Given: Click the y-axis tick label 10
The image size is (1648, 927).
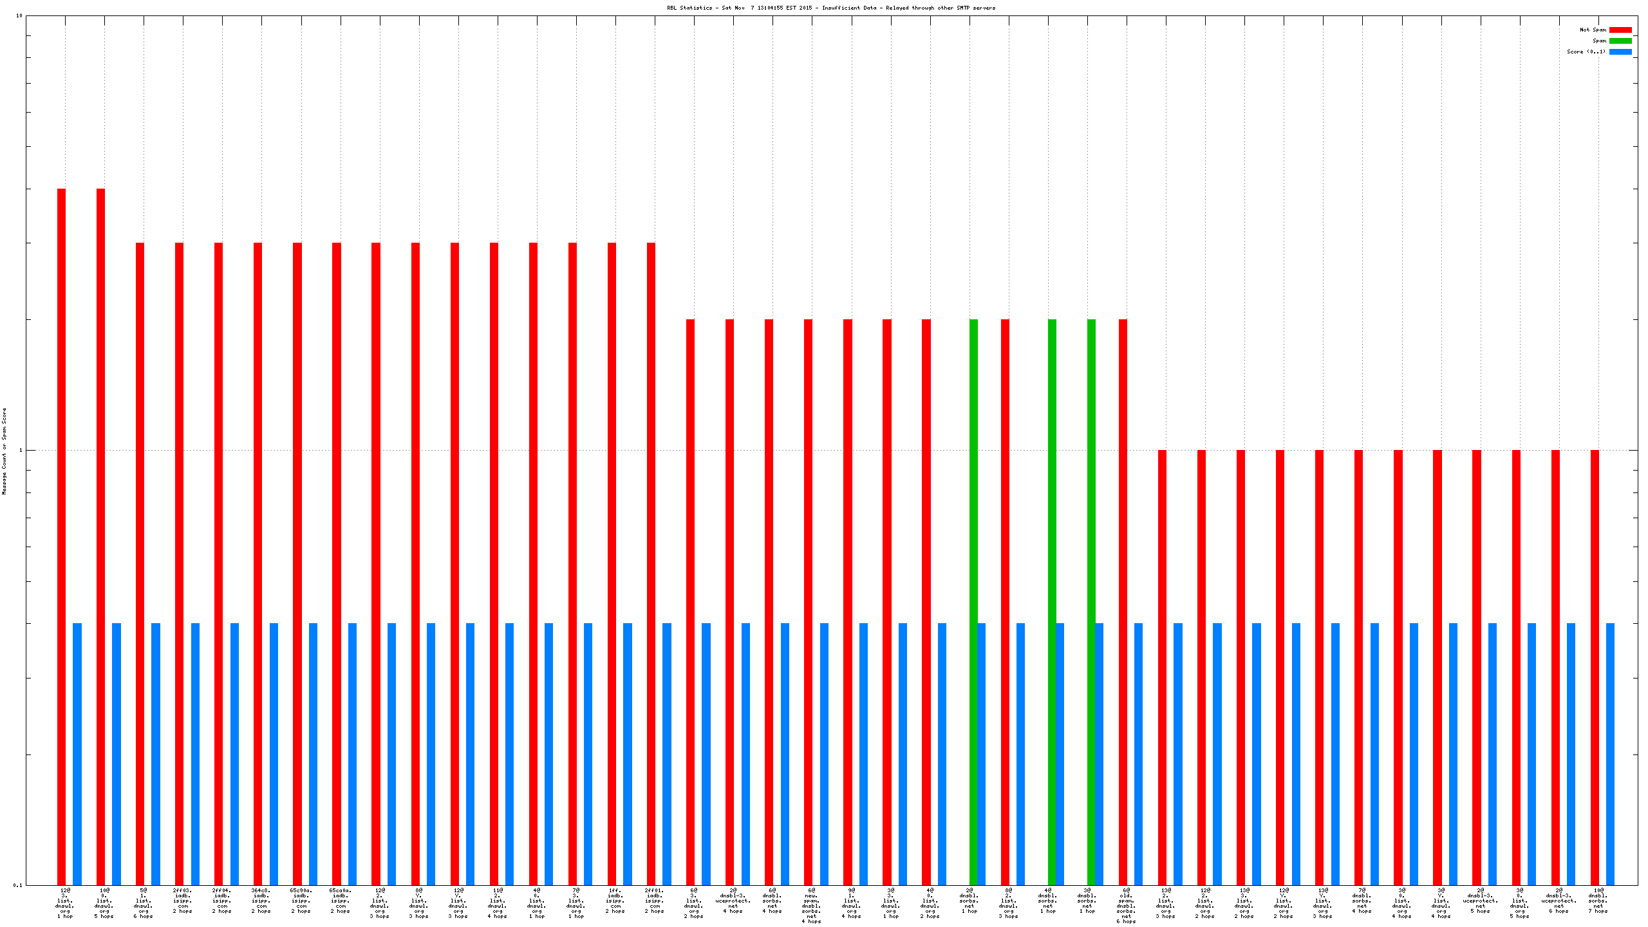Looking at the screenshot, I should (19, 15).
